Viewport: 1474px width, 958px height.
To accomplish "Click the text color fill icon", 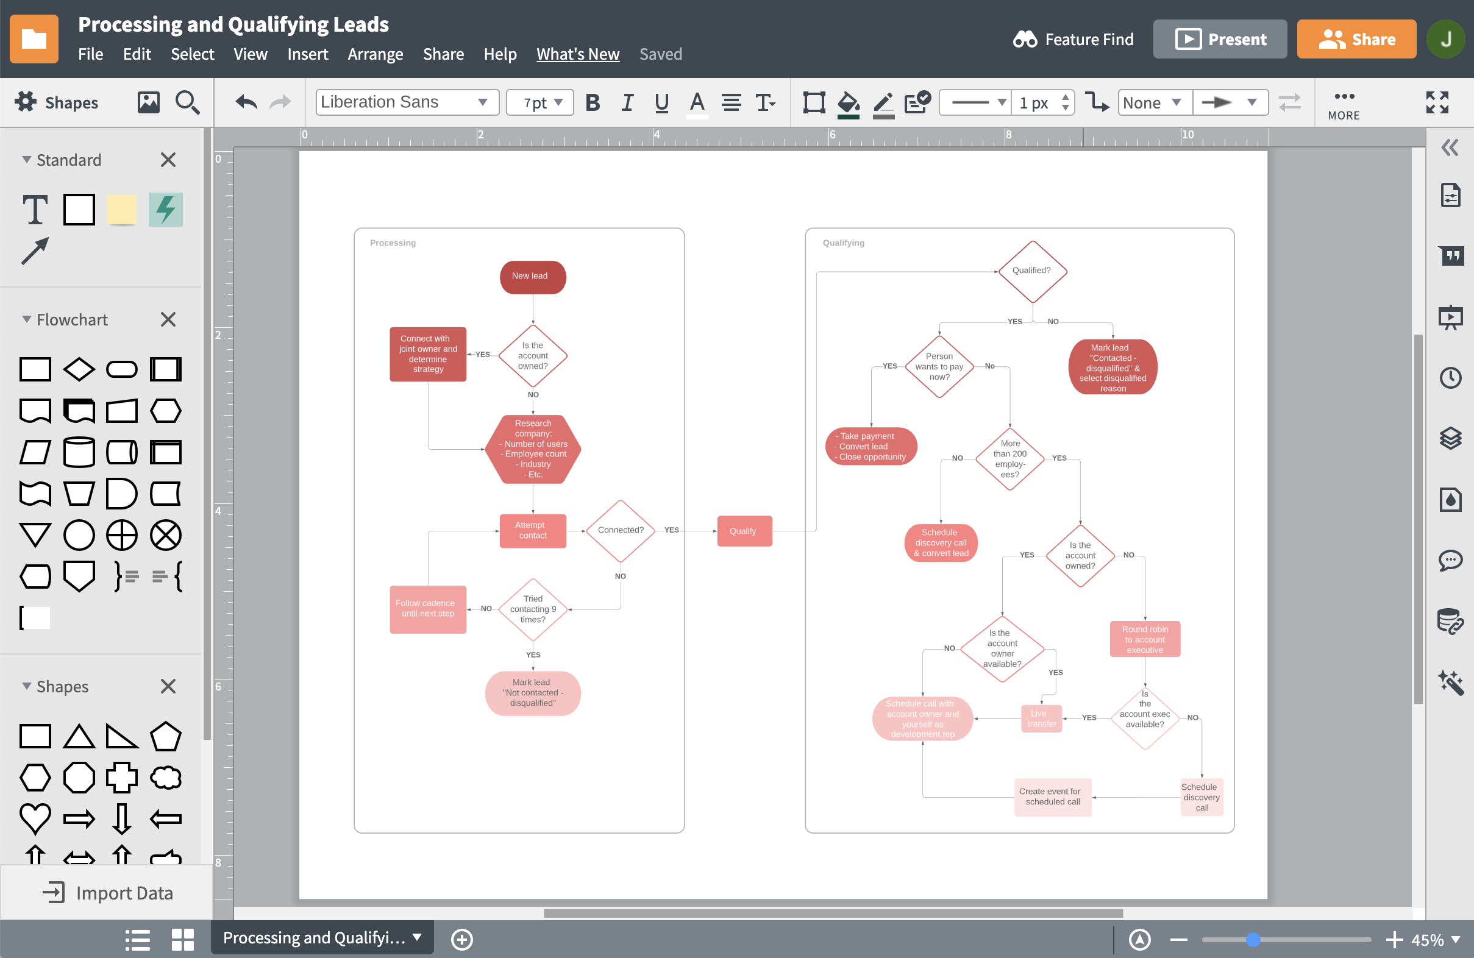I will 696,103.
